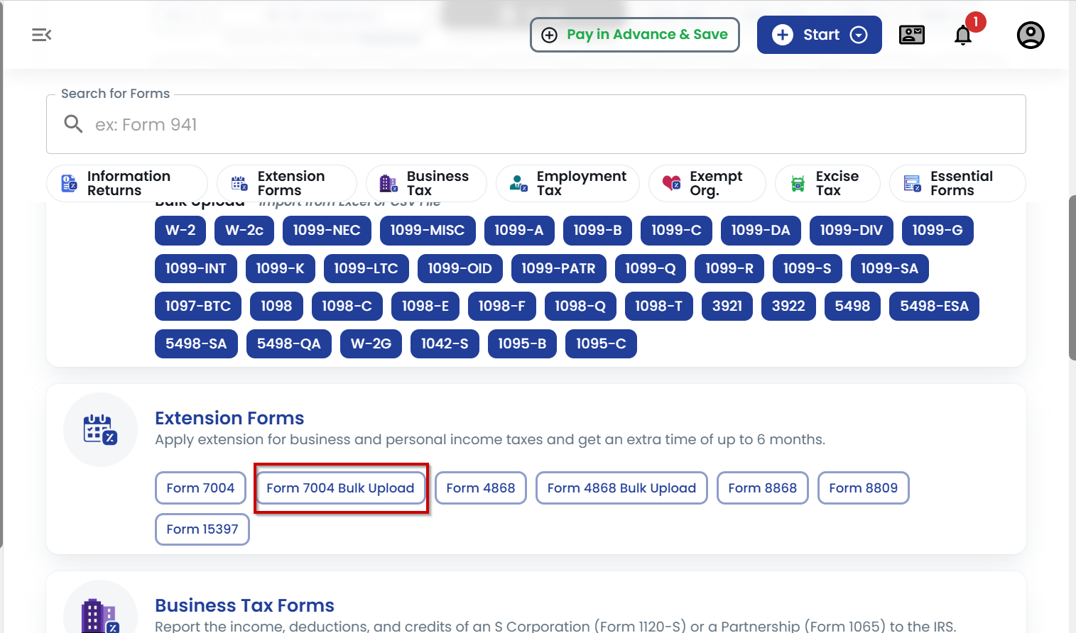Open Form 4868
Screen dimensions: 1076x633
pos(481,488)
